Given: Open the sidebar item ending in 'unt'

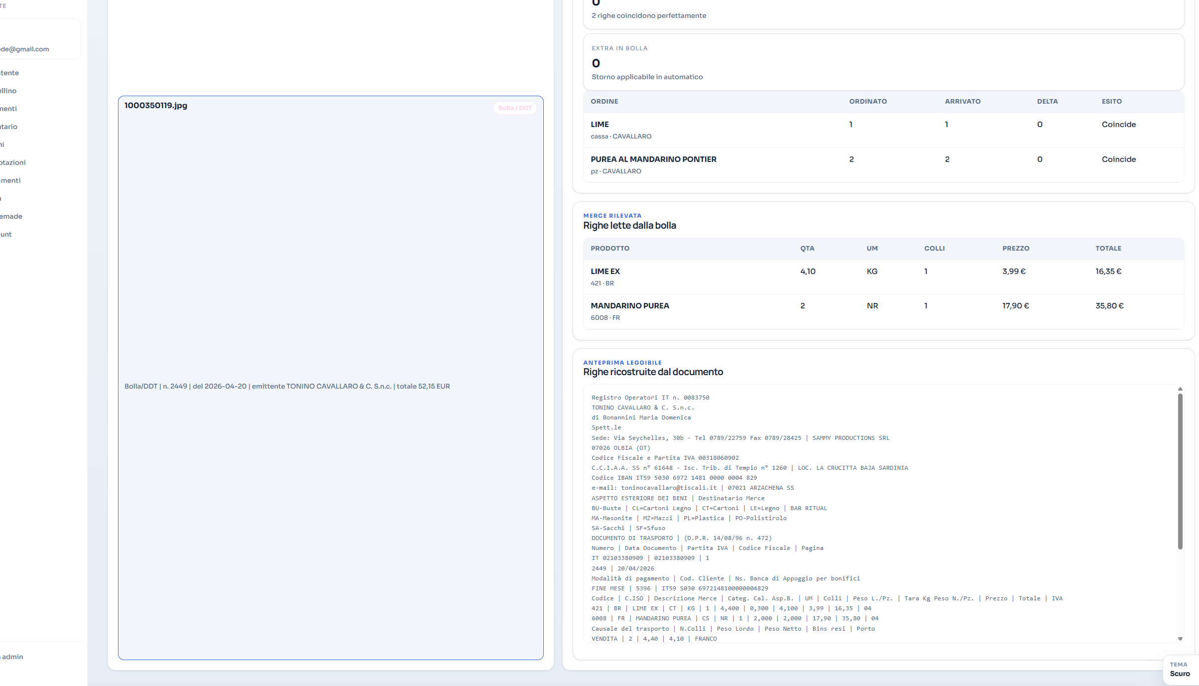Looking at the screenshot, I should tap(5, 234).
